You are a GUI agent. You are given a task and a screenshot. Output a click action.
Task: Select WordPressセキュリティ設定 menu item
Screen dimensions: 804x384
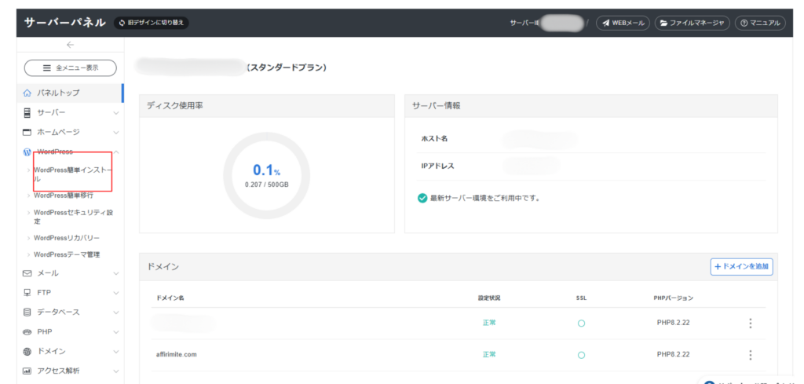click(74, 217)
